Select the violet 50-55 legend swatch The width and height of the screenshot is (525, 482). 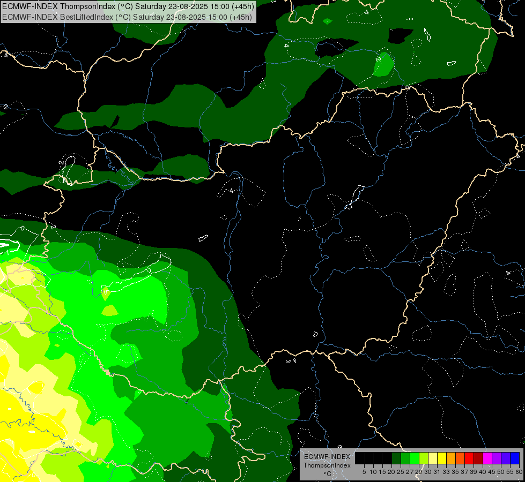pos(506,458)
